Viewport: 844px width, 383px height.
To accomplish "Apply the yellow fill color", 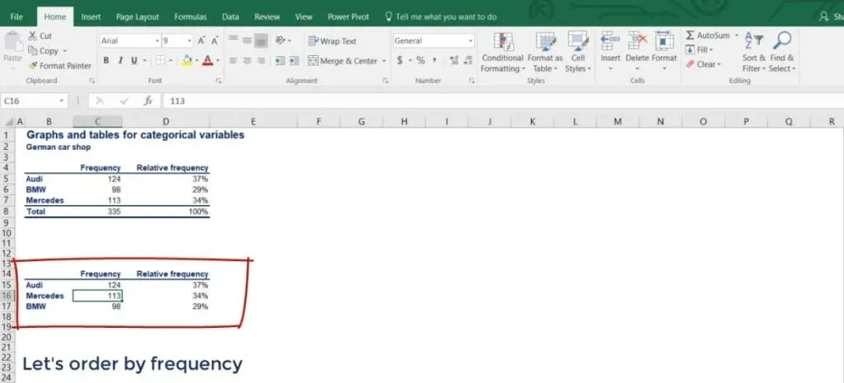I will pos(187,60).
